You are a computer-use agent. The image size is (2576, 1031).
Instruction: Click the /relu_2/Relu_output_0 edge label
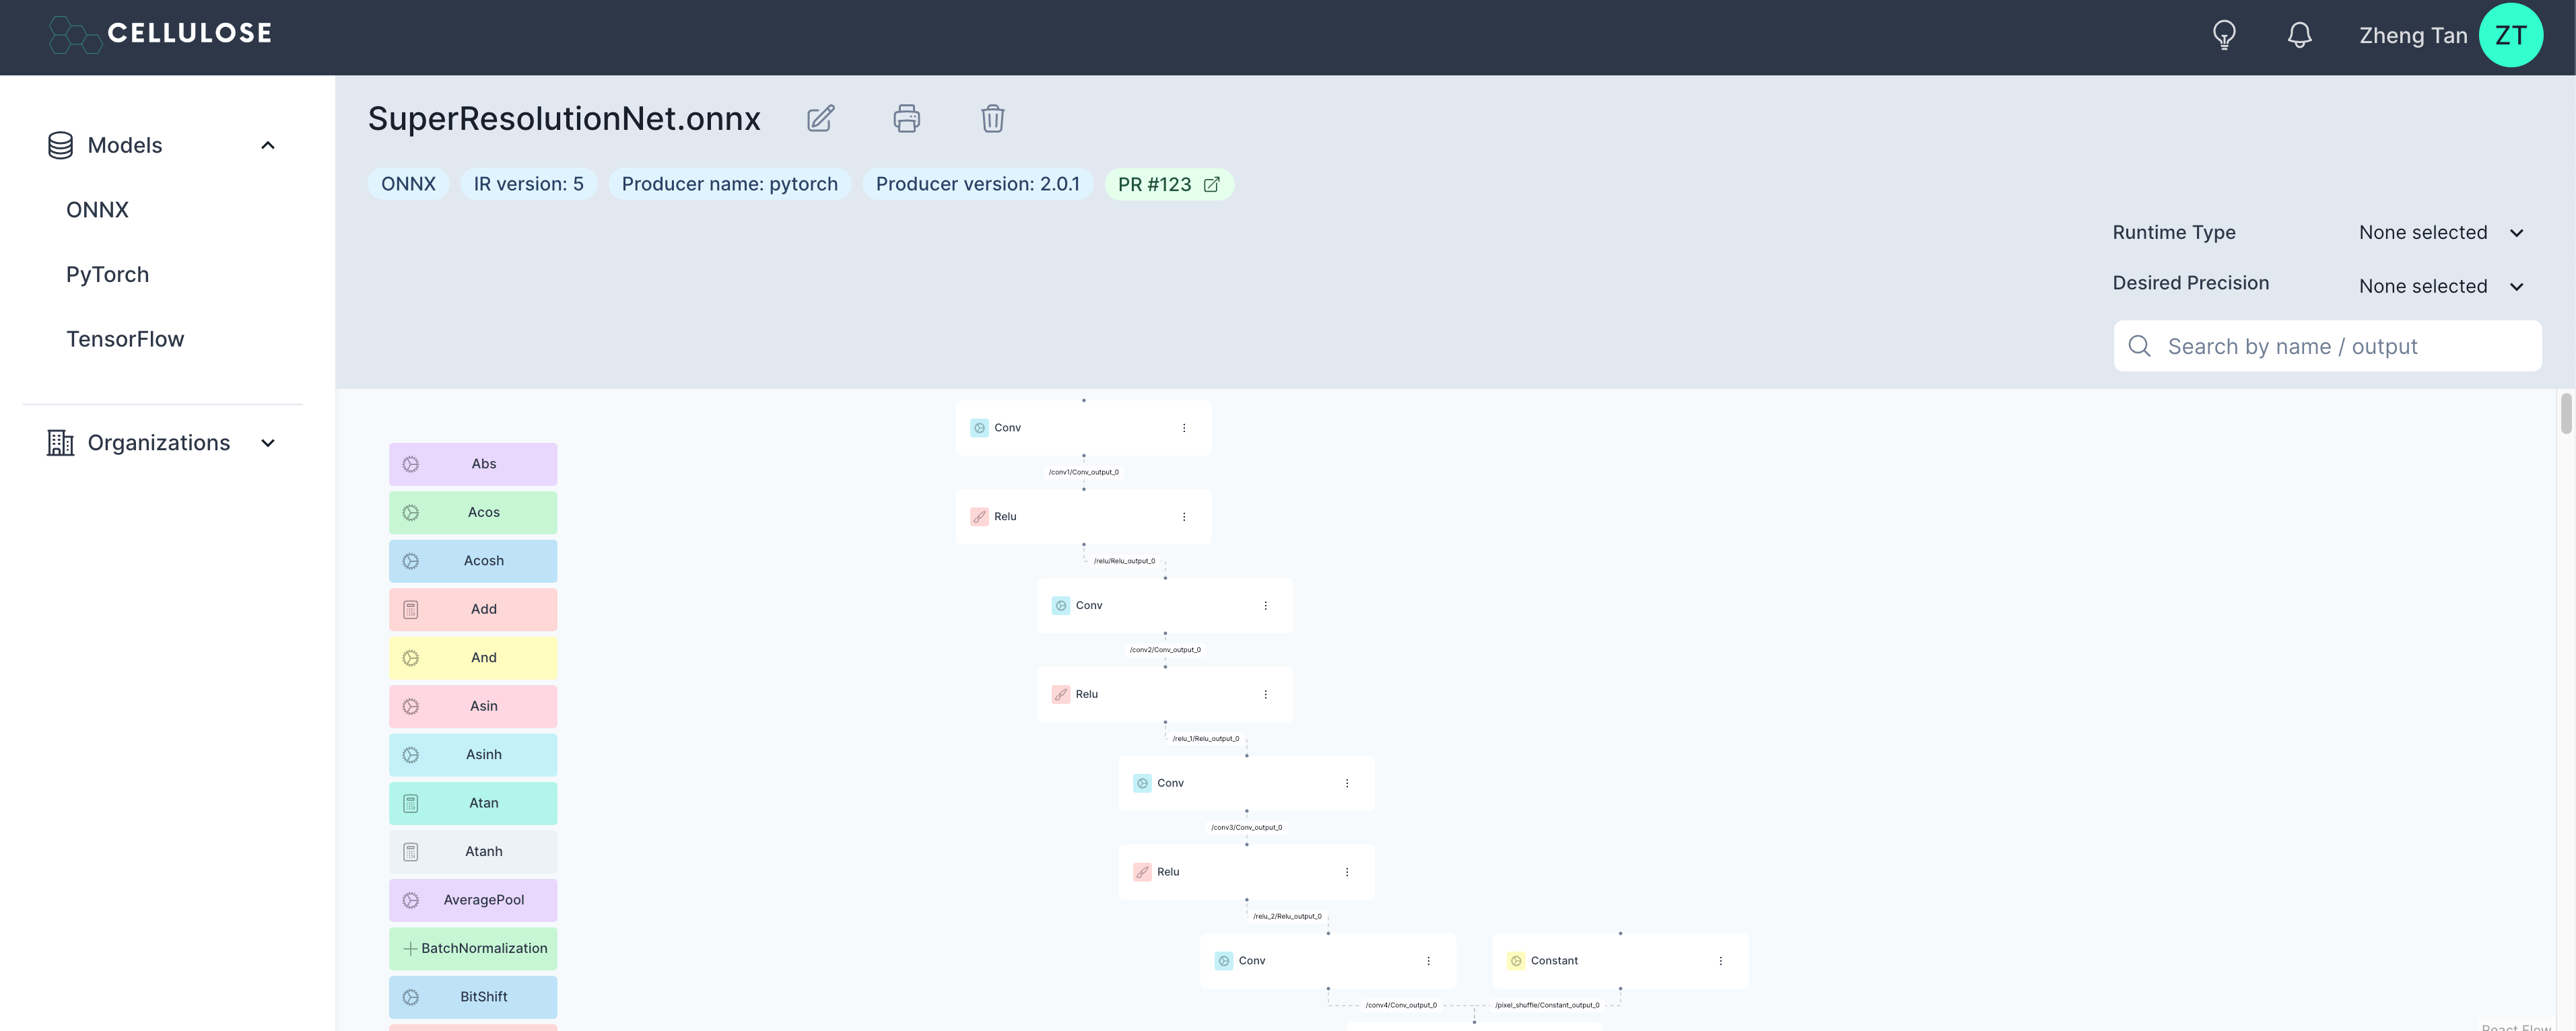point(1288,917)
